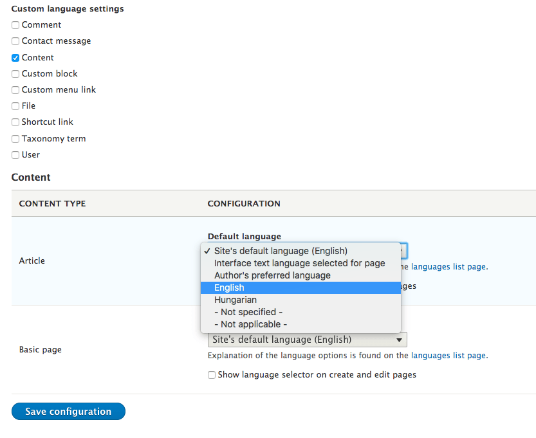Uncheck the Content checkbox
The height and width of the screenshot is (438, 536).
[15, 58]
